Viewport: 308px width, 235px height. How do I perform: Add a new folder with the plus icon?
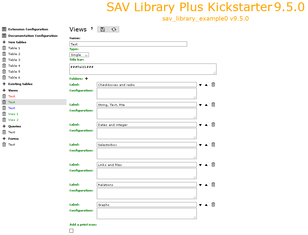click(x=86, y=79)
